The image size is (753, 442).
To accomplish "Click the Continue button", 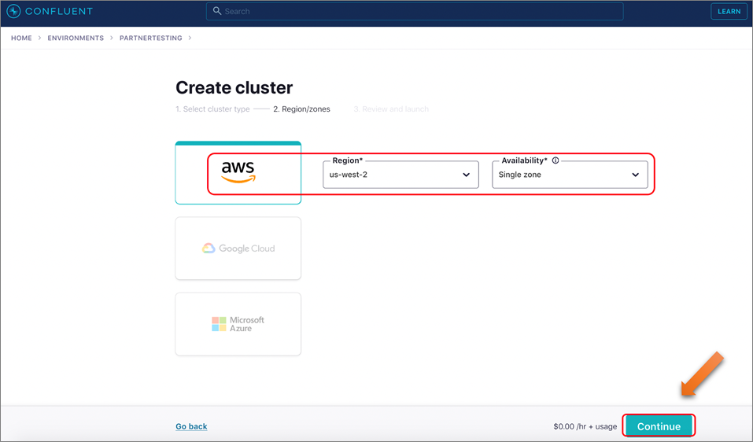I will (659, 426).
